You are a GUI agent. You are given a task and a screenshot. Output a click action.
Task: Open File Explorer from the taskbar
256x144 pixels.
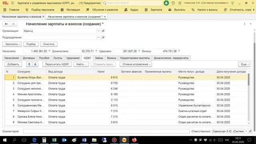94,140
